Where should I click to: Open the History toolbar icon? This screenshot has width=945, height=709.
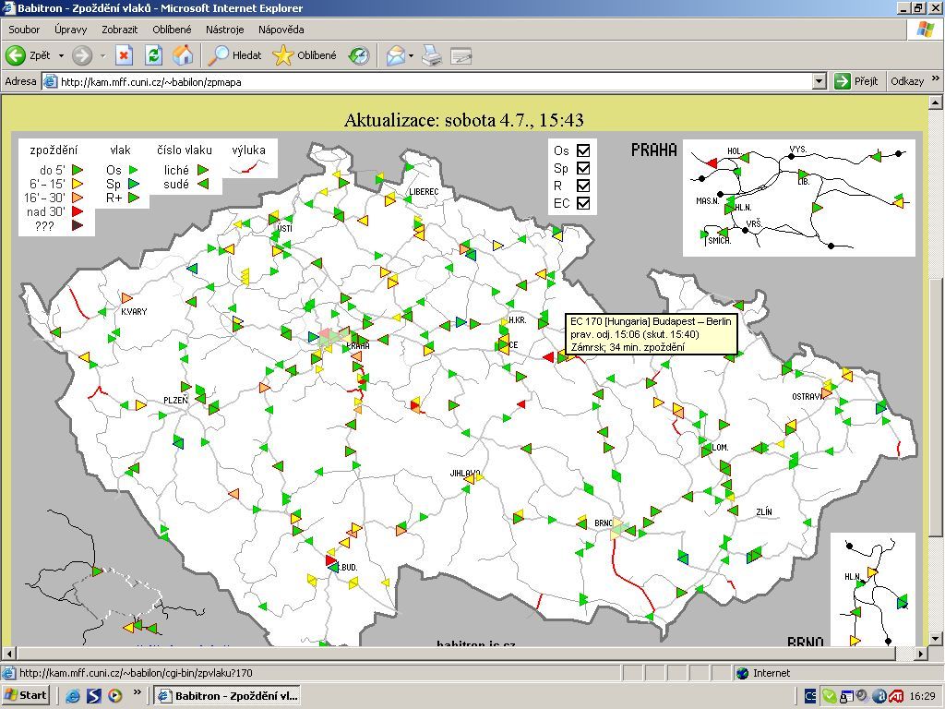pyautogui.click(x=359, y=55)
